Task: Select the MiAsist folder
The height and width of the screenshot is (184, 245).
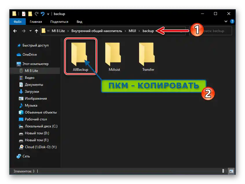Action: [x=114, y=57]
